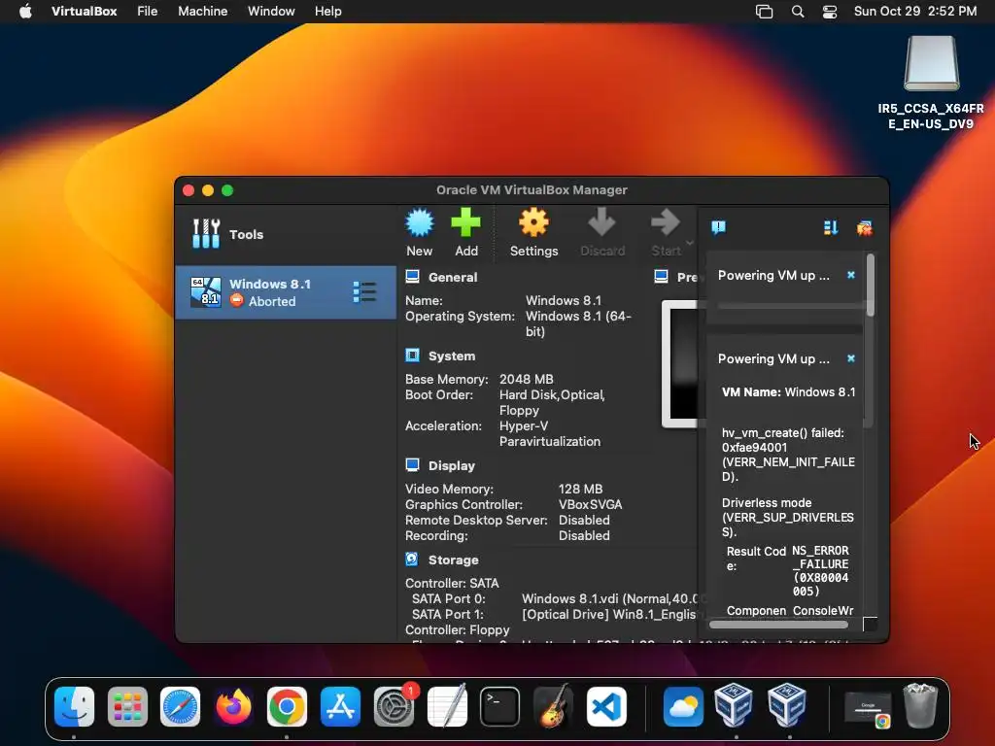Open Spotlight search in menu bar
The height and width of the screenshot is (746, 995).
click(798, 12)
